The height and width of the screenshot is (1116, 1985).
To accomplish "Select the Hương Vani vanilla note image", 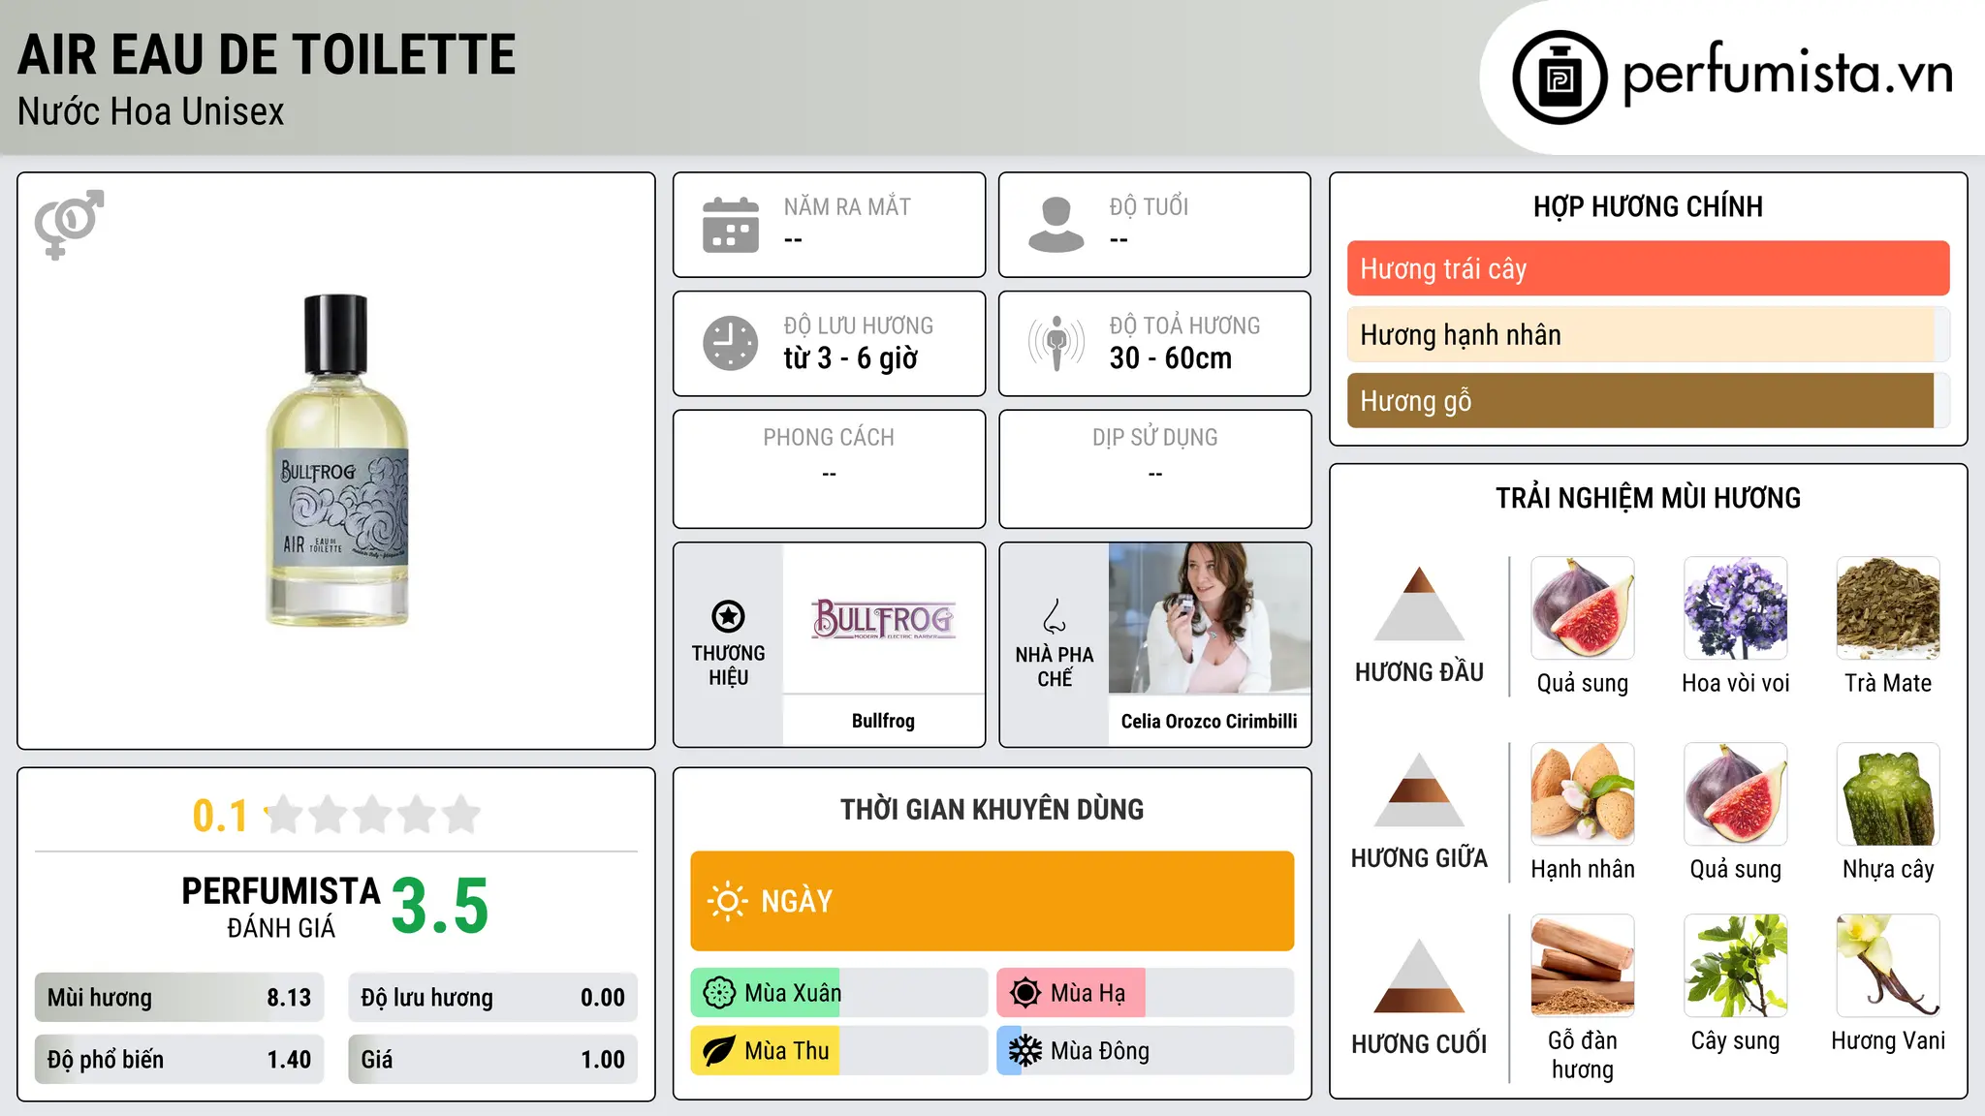I will pos(1888,966).
